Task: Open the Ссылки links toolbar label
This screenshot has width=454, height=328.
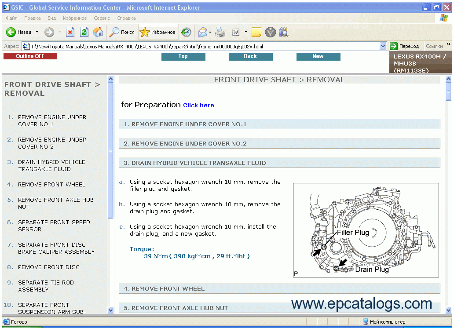Action: pos(434,46)
